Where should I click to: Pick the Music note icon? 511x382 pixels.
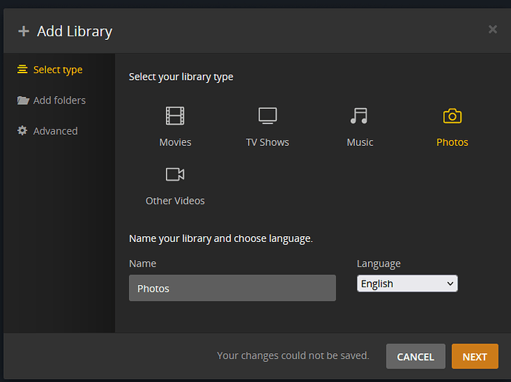pyautogui.click(x=359, y=116)
